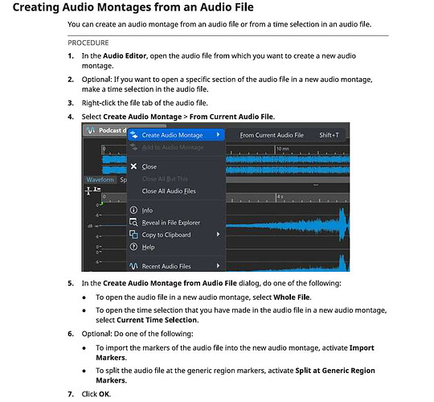Click the Recent Audio Files waveform icon

(133, 266)
